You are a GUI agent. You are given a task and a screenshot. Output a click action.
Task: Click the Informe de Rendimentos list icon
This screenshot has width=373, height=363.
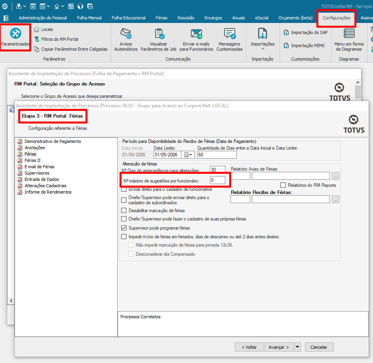tap(20, 192)
